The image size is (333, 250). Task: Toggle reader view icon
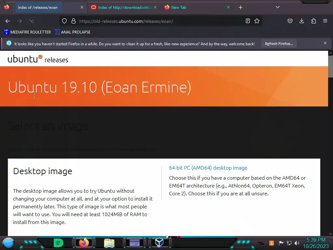point(247,21)
